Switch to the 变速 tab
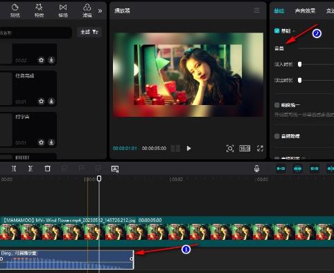 (330, 11)
